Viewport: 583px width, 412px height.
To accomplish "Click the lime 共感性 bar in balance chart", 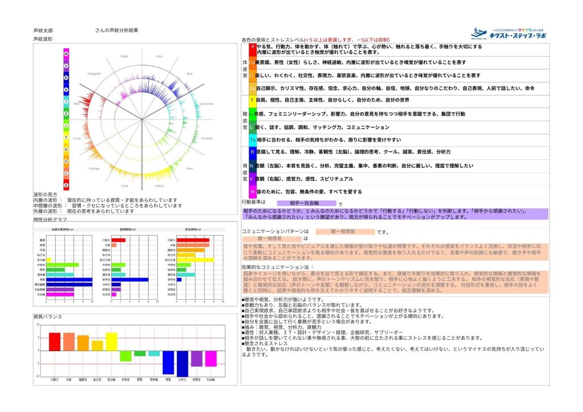I will click(x=126, y=356).
